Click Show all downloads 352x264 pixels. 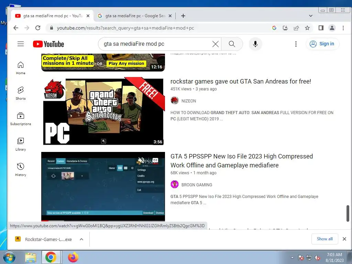coord(324,239)
